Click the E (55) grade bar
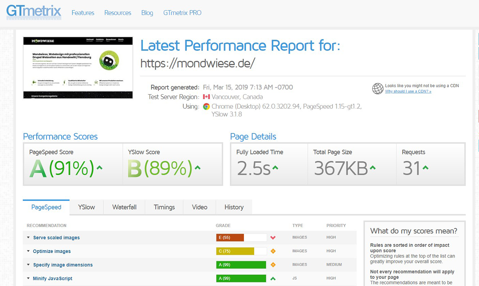The width and height of the screenshot is (479, 286). click(241, 238)
